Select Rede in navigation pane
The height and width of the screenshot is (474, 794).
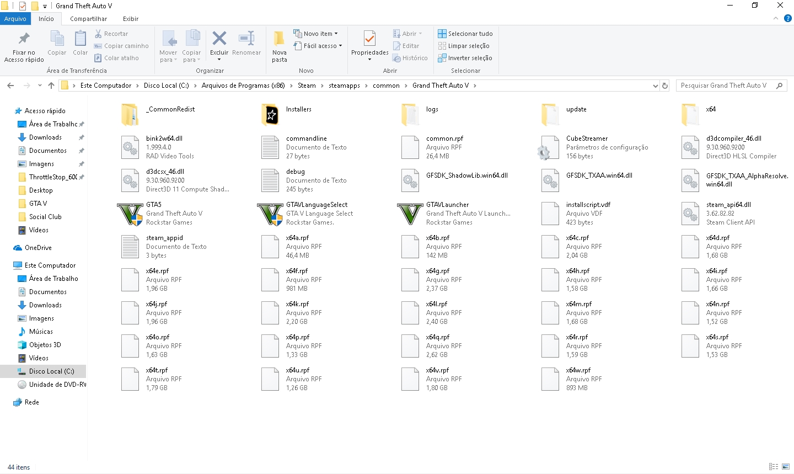click(31, 402)
